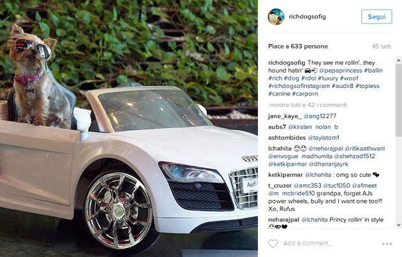View the "Piace a 633 persone" likes list
This screenshot has width=402, height=257.
pos(298,47)
